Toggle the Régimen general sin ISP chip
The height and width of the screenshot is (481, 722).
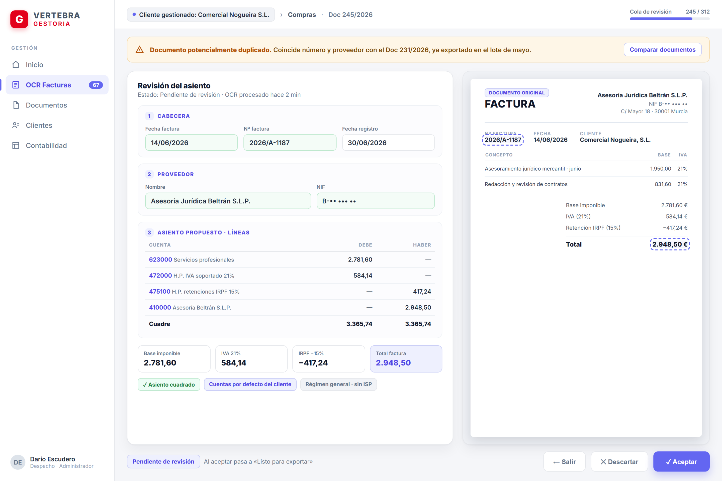[x=338, y=384]
